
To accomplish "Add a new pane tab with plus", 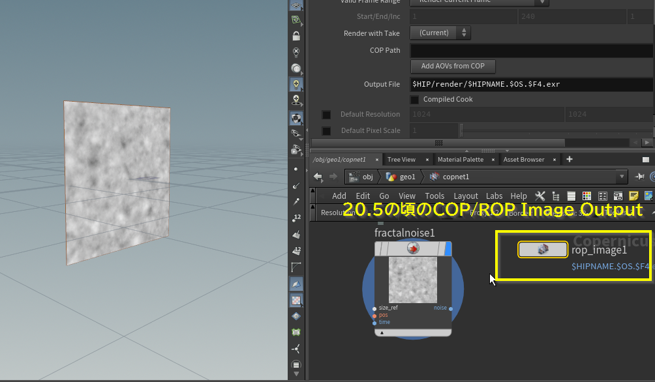I will click(x=570, y=159).
